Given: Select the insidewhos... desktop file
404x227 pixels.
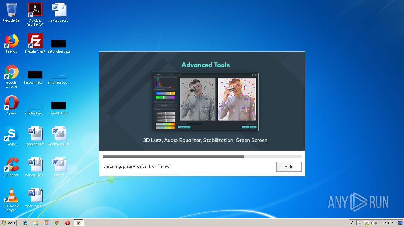Looking at the screenshot, I should 35,108.
